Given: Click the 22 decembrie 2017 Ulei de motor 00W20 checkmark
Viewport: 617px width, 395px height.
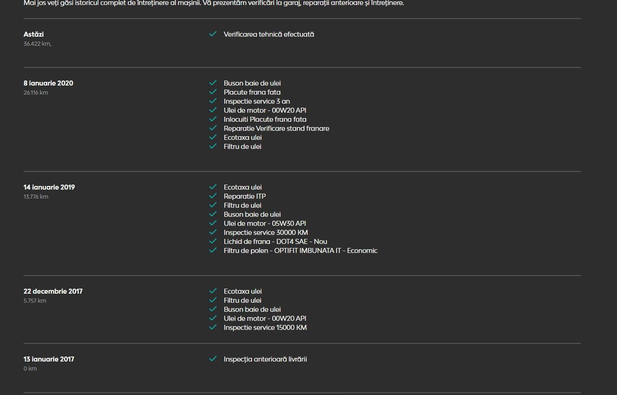Looking at the screenshot, I should (213, 318).
